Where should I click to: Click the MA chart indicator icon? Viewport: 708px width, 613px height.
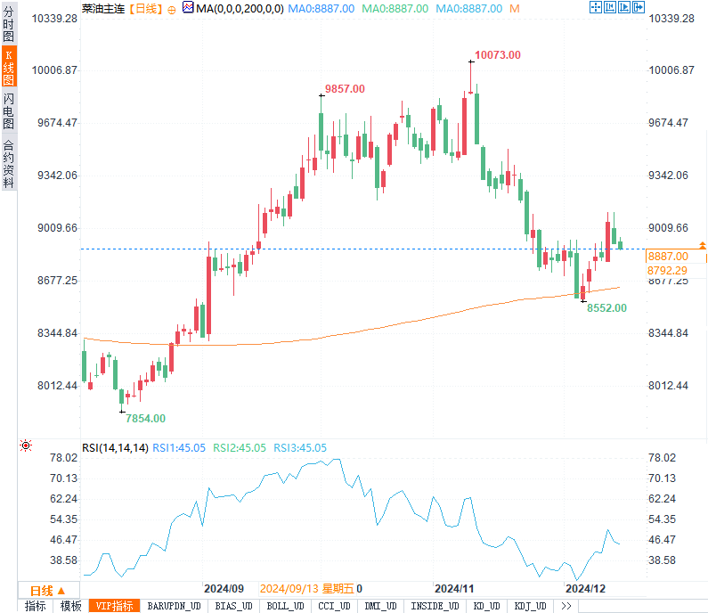pyautogui.click(x=188, y=7)
